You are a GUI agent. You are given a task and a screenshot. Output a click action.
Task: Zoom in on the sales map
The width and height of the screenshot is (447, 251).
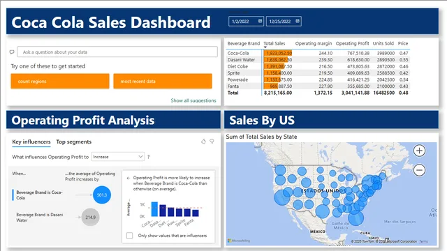point(419,151)
